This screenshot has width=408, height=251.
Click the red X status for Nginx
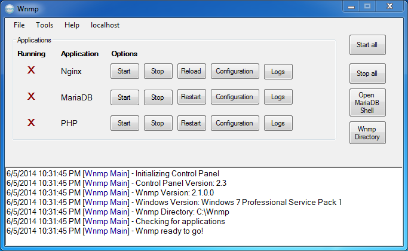pos(31,70)
